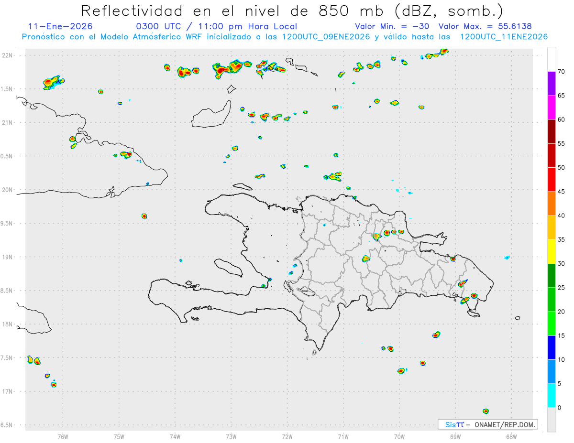Click the 'Valor Max. = 55.6138' text
The height and width of the screenshot is (443, 574).
(485, 26)
